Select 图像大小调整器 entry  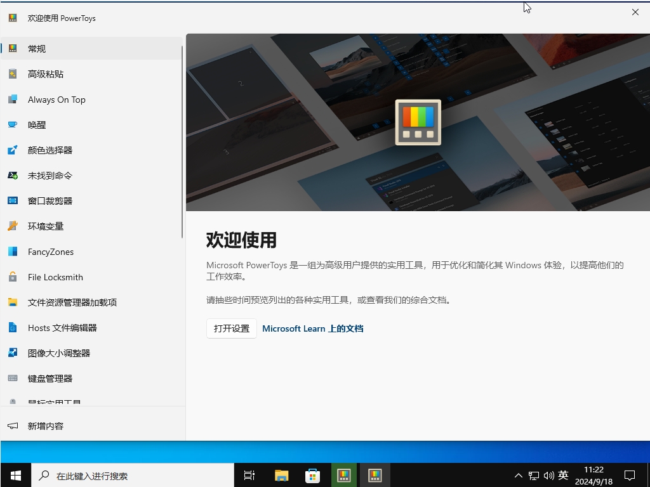[91, 353]
